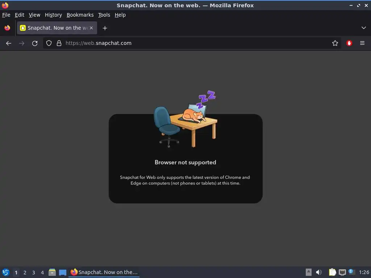The height and width of the screenshot is (278, 371).
Task: Open the red uBlock extension icon
Action: [349, 43]
